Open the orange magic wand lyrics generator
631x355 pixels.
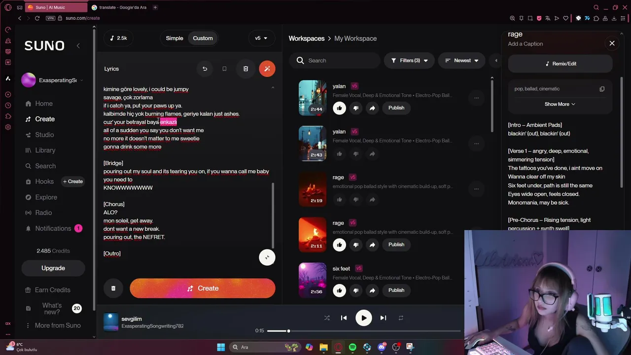(x=267, y=69)
